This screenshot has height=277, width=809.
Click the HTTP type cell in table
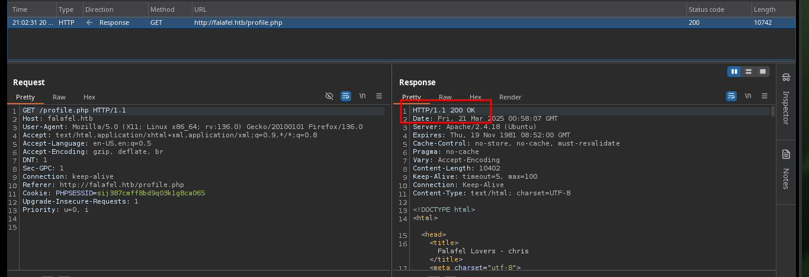click(66, 22)
